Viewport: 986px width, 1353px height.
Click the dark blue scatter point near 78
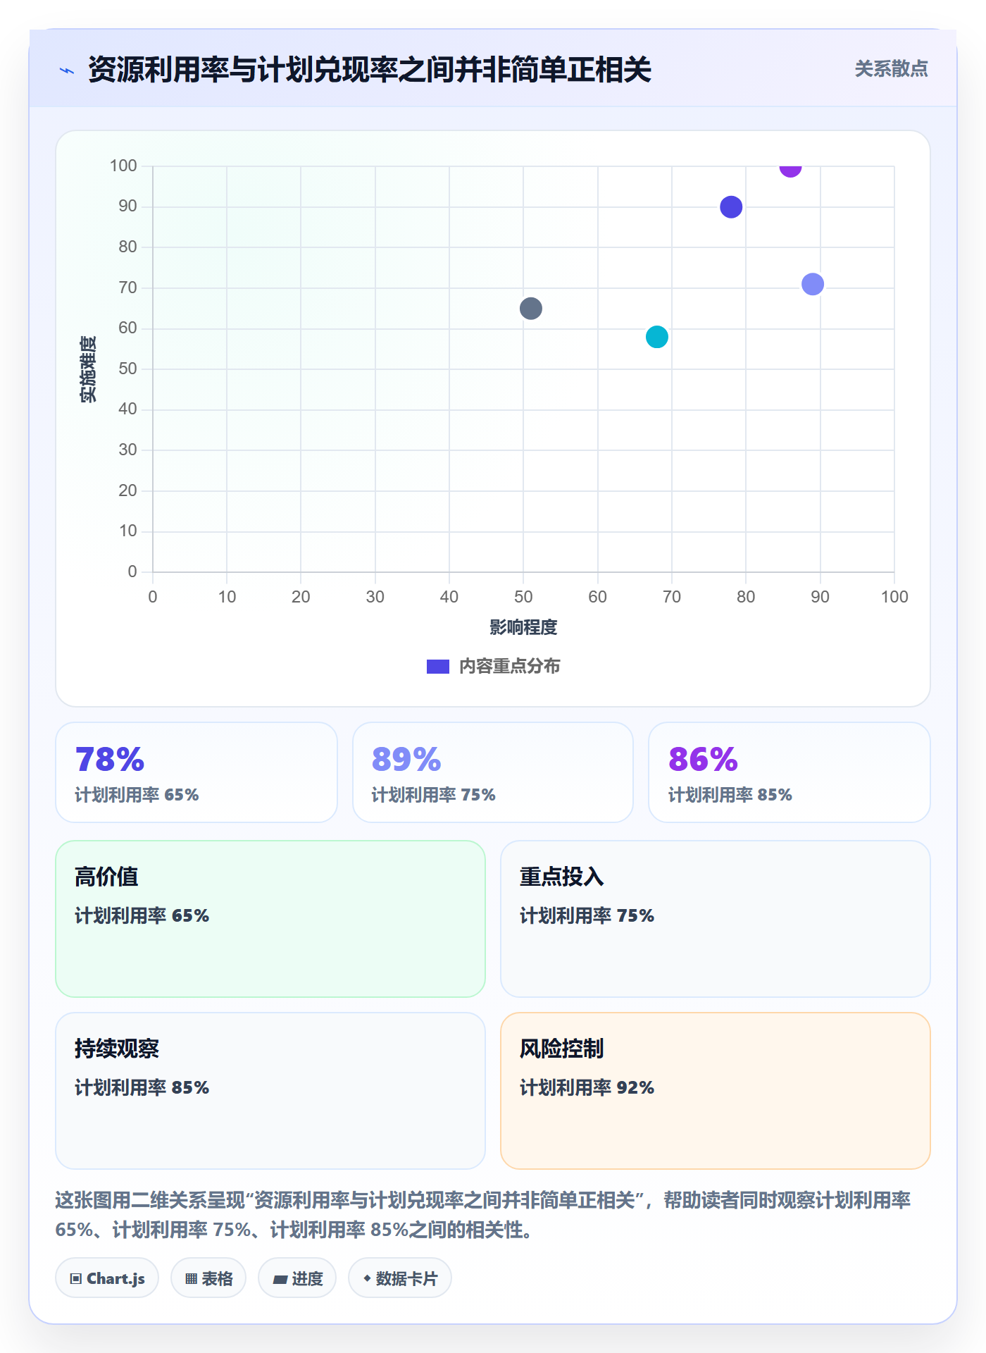731,207
